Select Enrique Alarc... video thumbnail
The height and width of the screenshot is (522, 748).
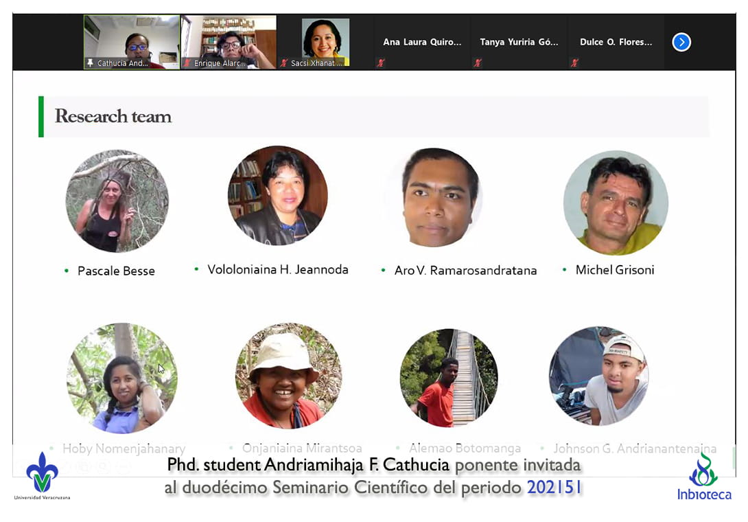tap(229, 40)
